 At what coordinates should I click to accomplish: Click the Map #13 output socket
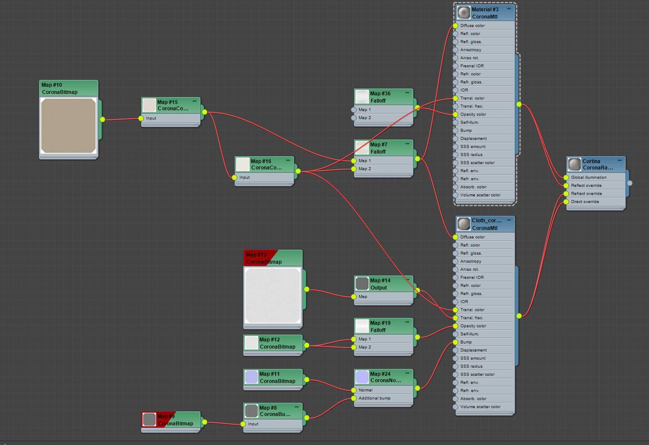point(306,290)
